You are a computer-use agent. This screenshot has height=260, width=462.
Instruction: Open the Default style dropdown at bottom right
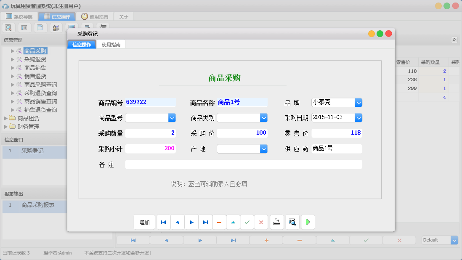(454, 240)
